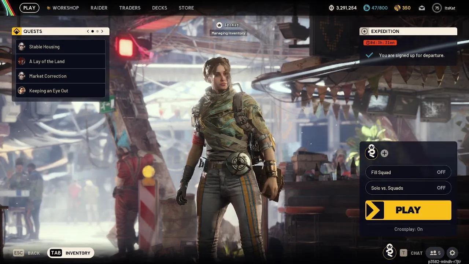Click the Quests panel diamond icon
Image resolution: width=469 pixels, height=264 pixels.
16,31
